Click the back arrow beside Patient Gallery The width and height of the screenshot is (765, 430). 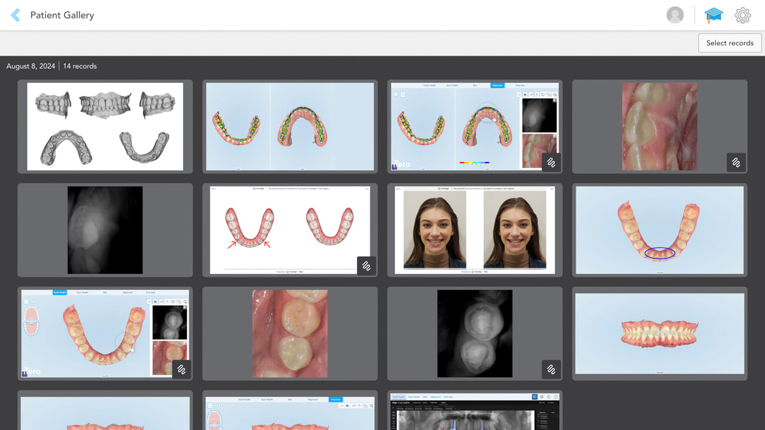point(14,15)
